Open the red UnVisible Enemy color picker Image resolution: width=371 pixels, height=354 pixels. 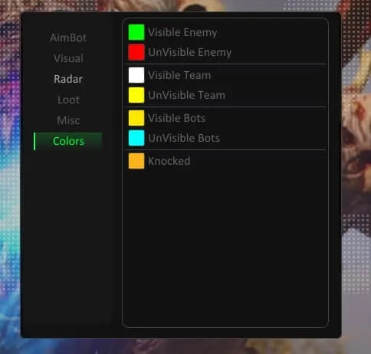click(x=136, y=52)
